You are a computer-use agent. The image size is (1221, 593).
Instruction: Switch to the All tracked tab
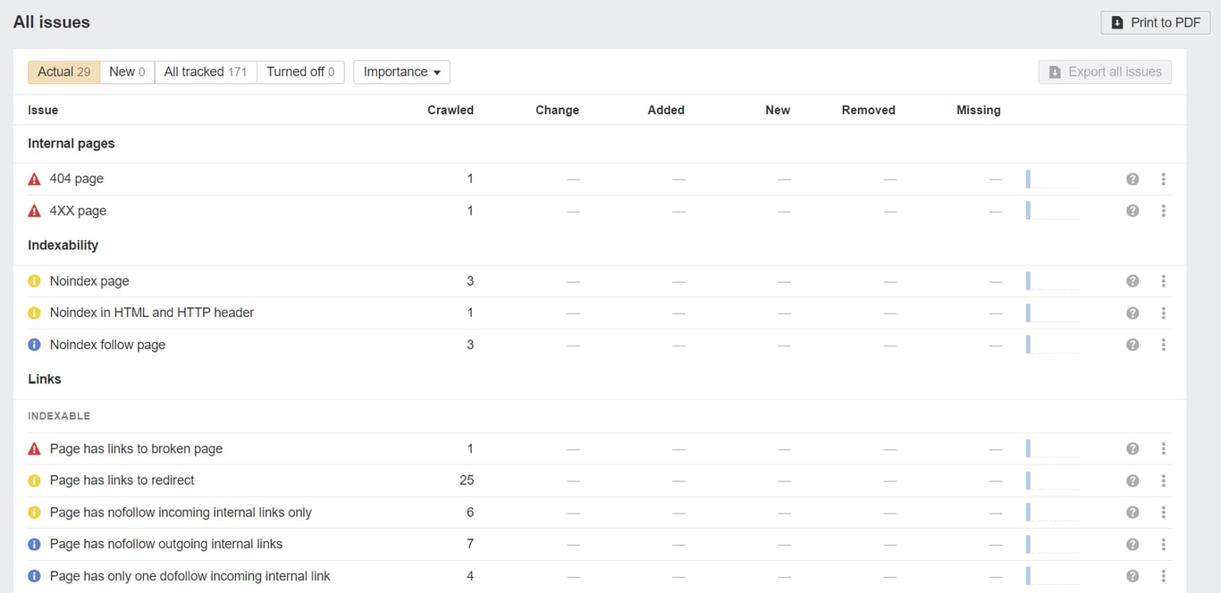click(x=205, y=71)
